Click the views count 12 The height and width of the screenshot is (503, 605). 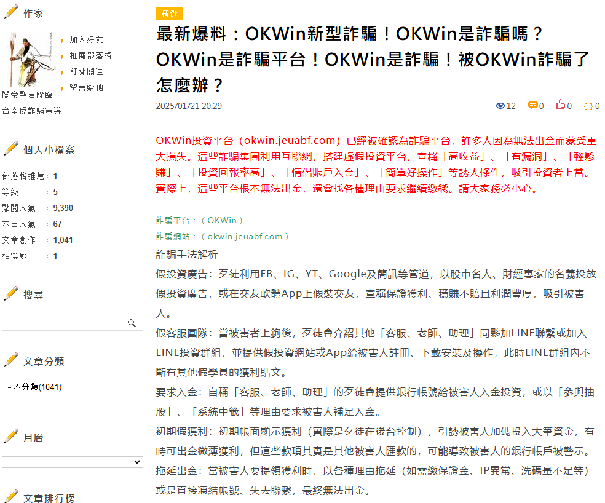[512, 106]
